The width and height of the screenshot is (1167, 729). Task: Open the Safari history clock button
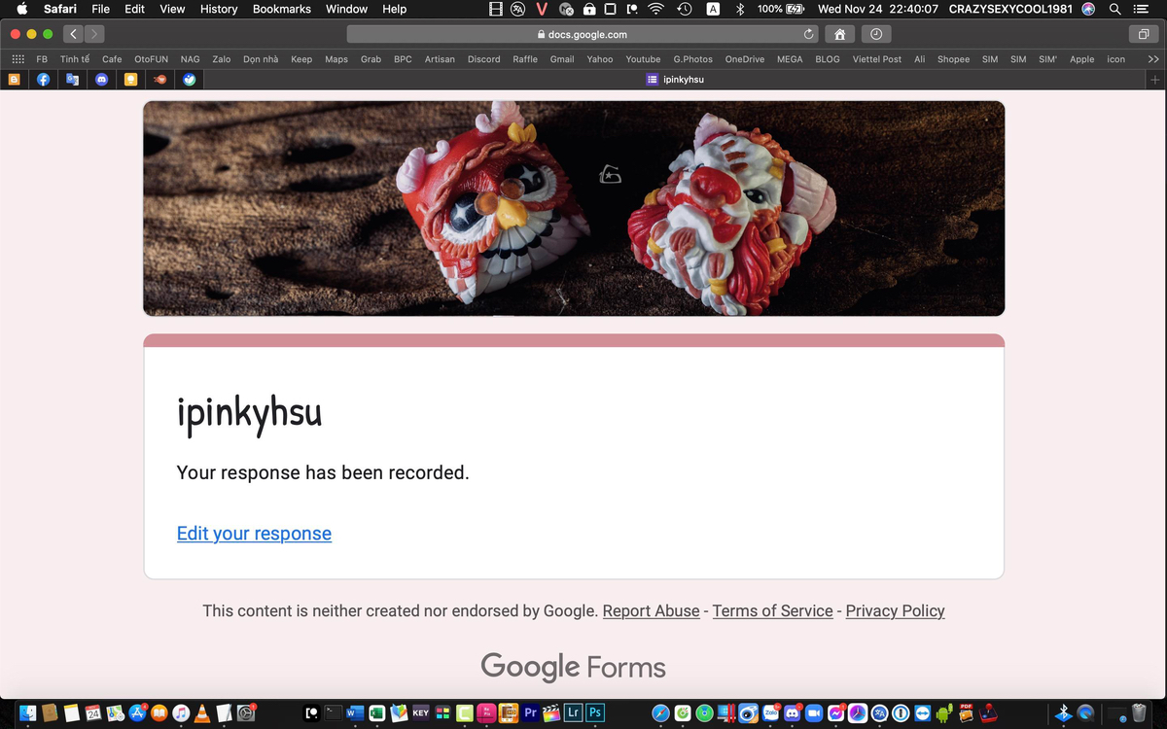point(876,34)
